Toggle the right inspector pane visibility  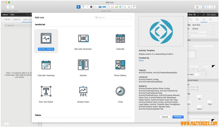click(x=213, y=7)
